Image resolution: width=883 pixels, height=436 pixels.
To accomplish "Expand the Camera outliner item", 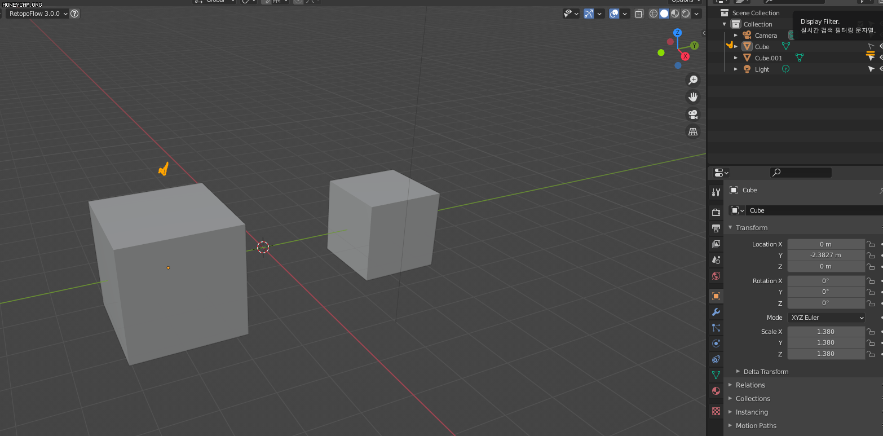I will [x=736, y=36].
